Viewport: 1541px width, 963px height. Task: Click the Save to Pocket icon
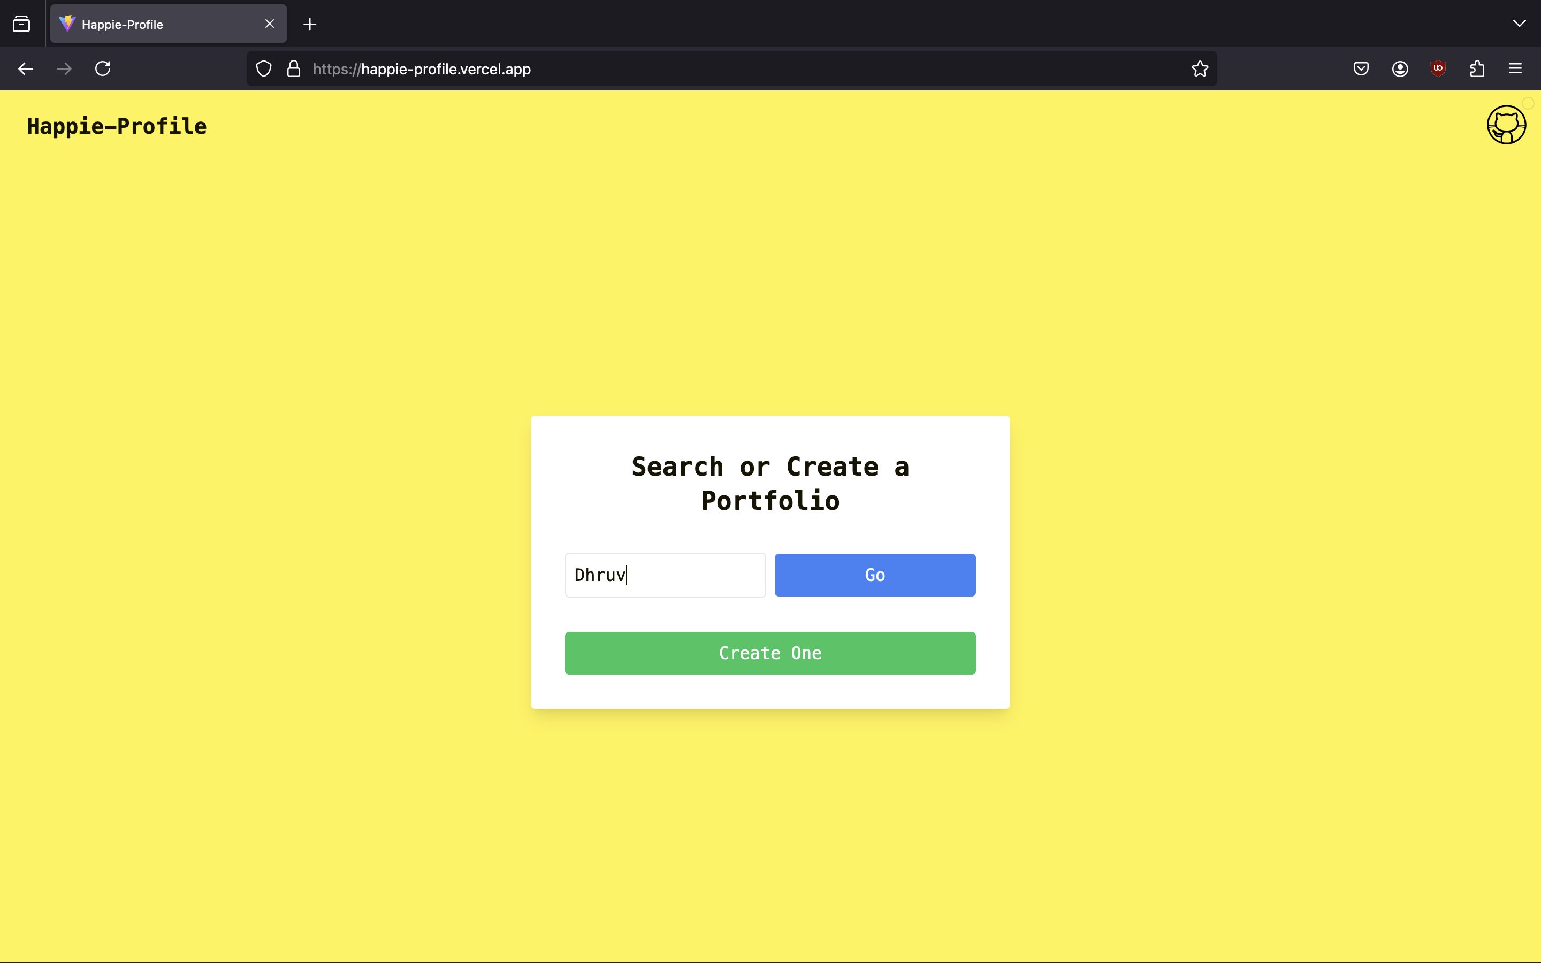click(x=1361, y=69)
